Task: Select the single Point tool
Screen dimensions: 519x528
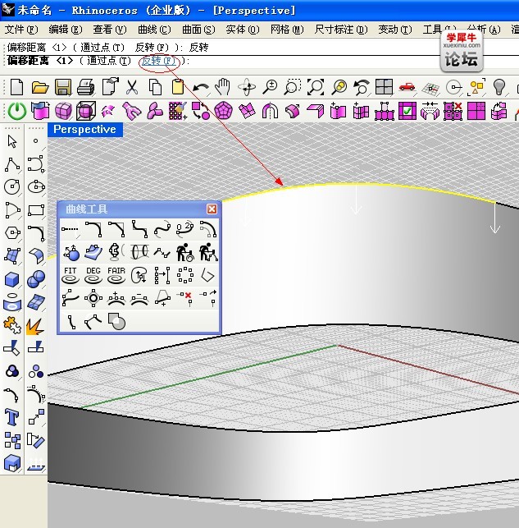Action: (x=35, y=141)
